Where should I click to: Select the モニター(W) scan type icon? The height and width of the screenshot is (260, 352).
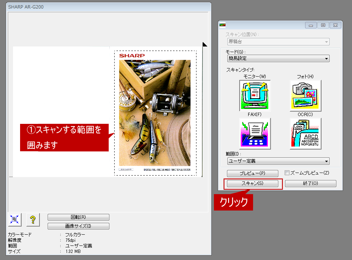(x=255, y=96)
